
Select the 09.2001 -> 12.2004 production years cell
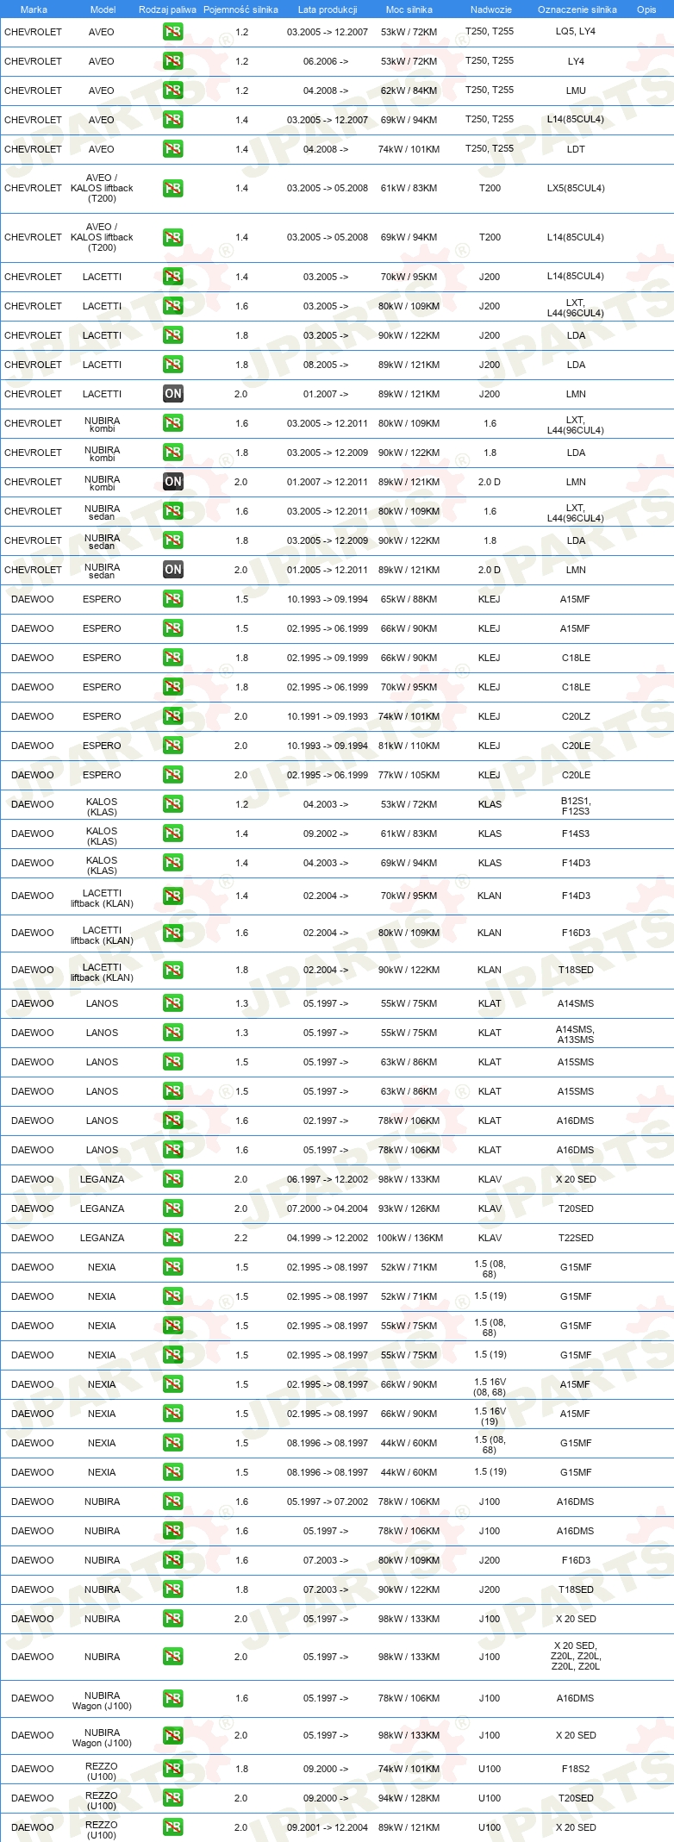[328, 1827]
